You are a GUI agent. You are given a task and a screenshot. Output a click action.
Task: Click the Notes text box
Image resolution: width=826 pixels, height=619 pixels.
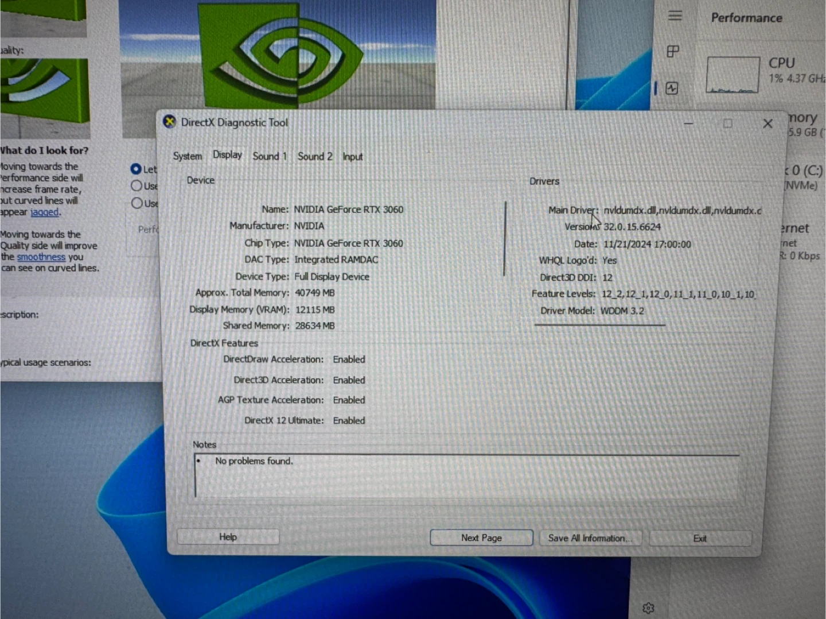point(467,475)
